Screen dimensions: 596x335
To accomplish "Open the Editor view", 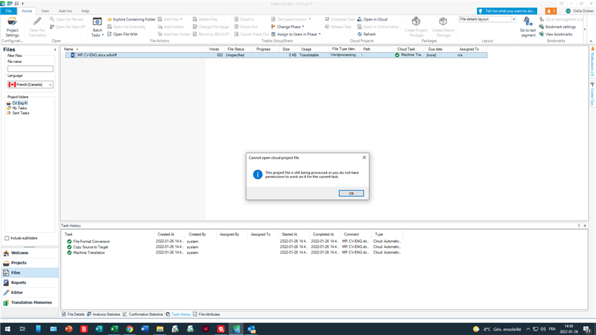I will click(x=30, y=293).
